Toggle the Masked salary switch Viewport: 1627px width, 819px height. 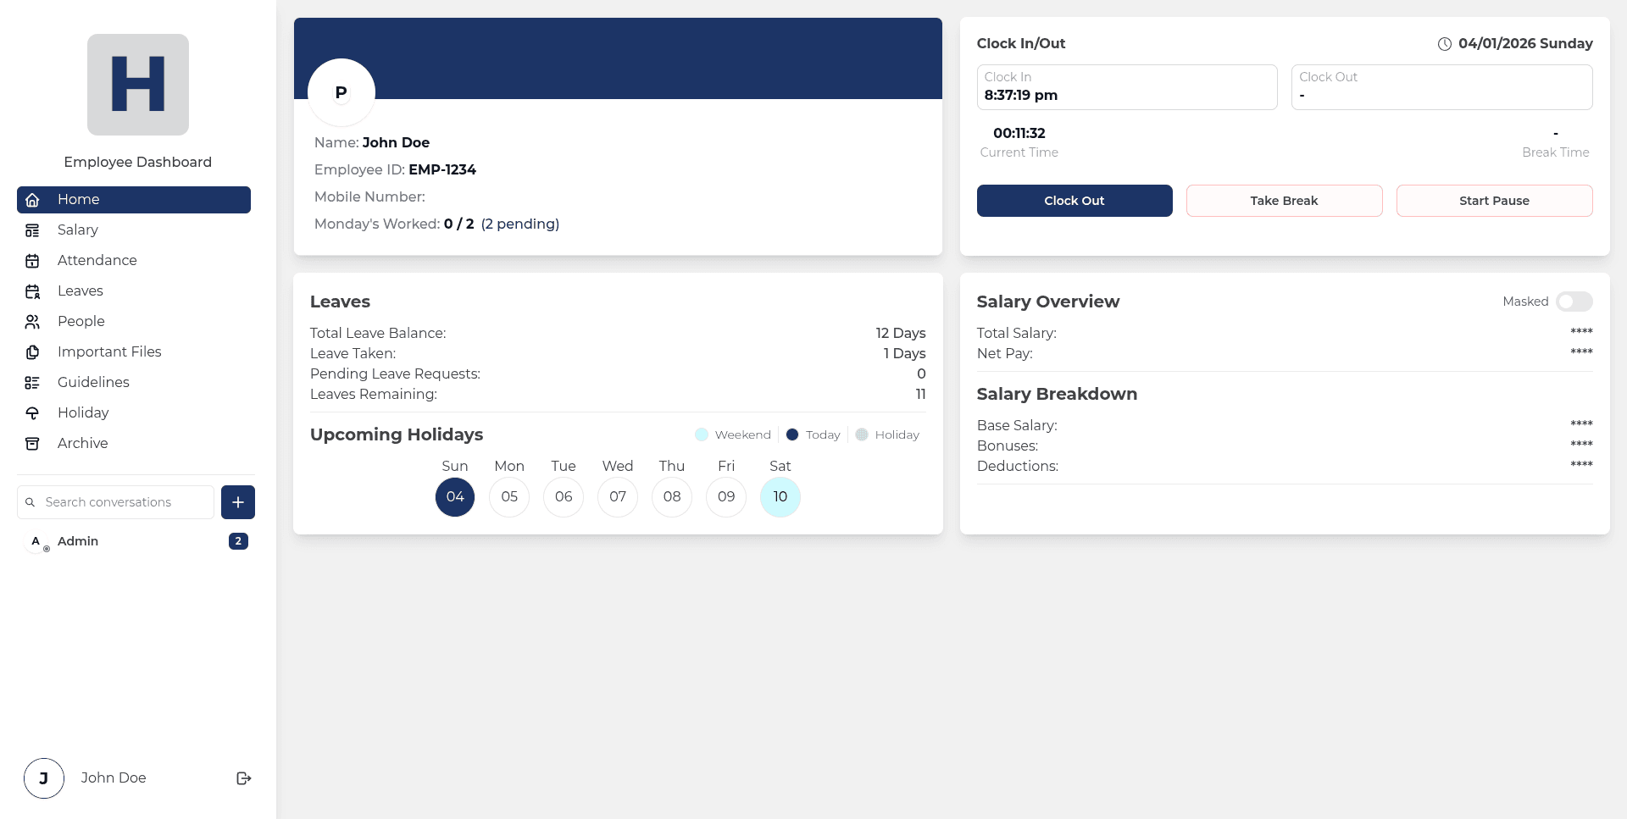click(1574, 302)
